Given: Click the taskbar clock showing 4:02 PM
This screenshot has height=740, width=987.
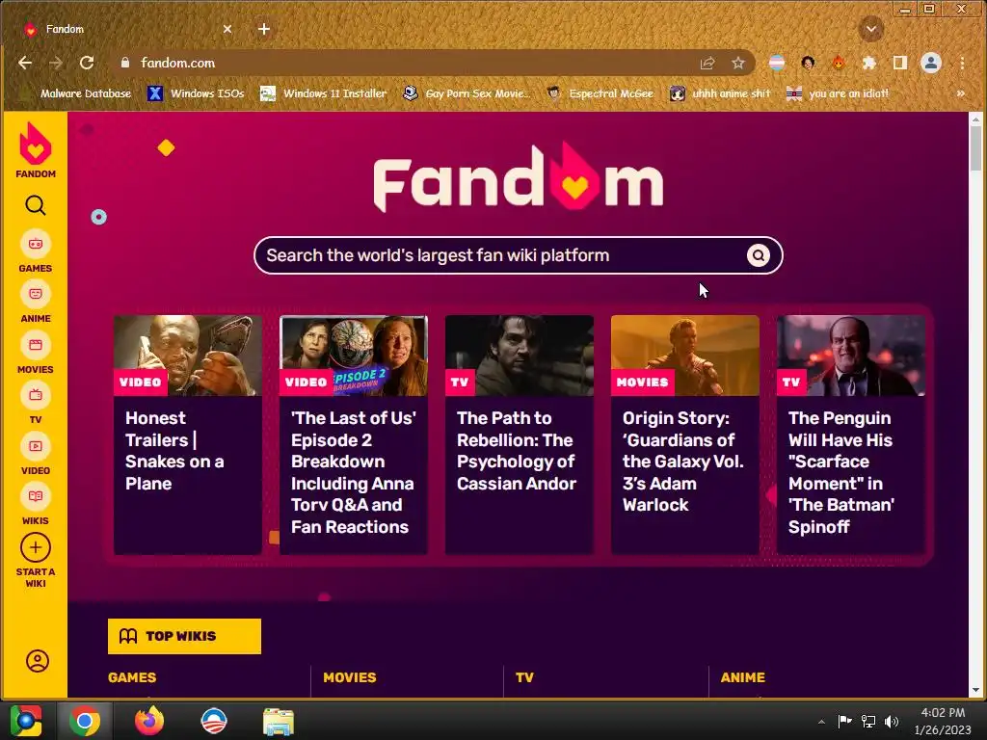Looking at the screenshot, I should click(943, 721).
